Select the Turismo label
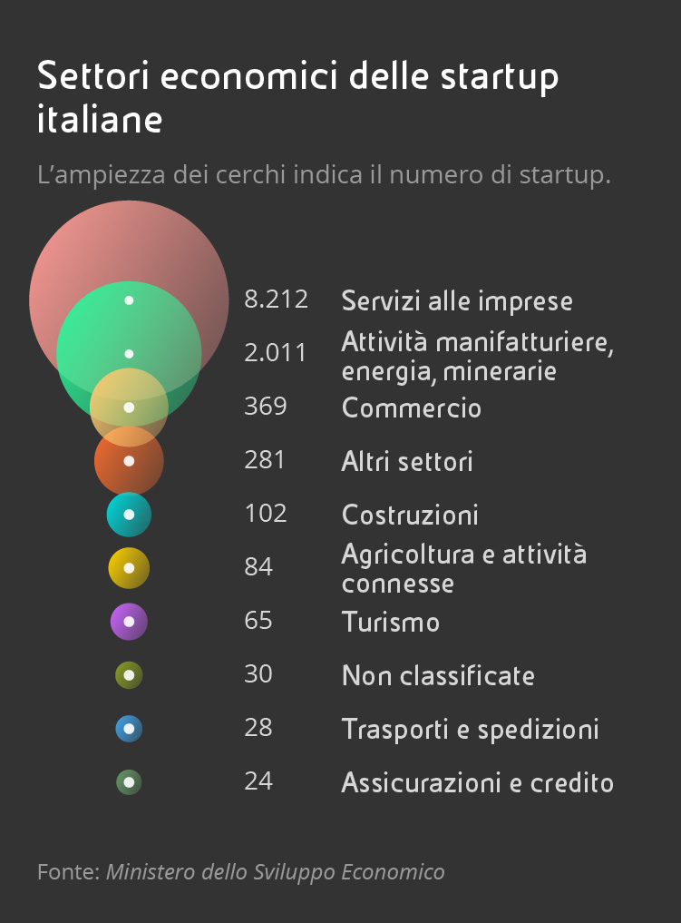Viewport: 681px width, 923px height. tap(390, 622)
